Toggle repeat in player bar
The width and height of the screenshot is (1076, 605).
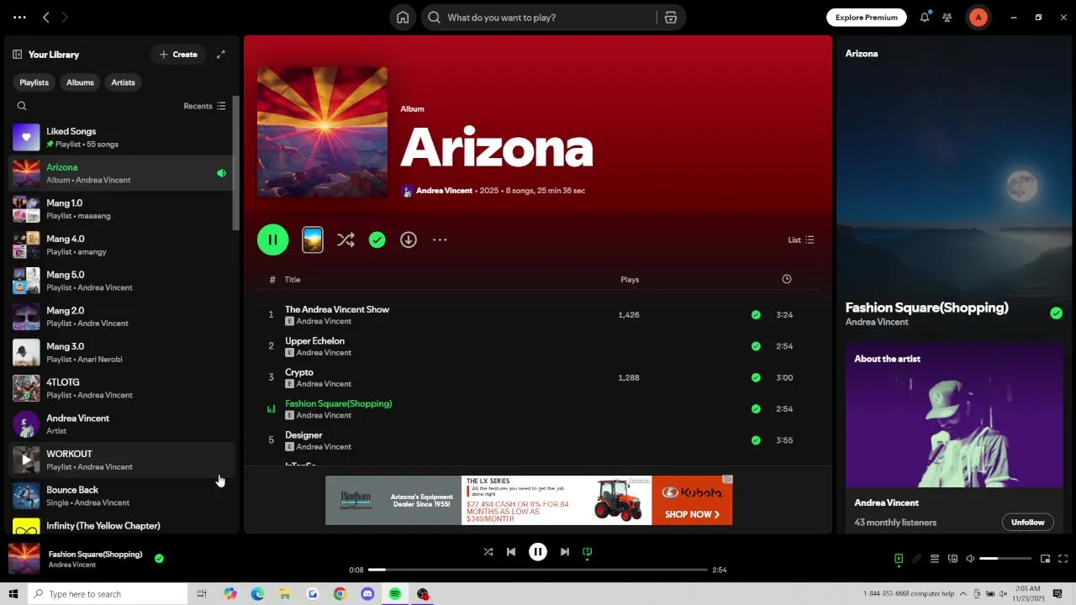click(588, 552)
